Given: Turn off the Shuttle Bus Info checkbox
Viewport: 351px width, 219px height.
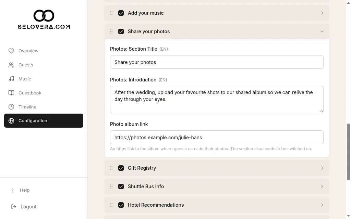Looking at the screenshot, I should tap(121, 186).
